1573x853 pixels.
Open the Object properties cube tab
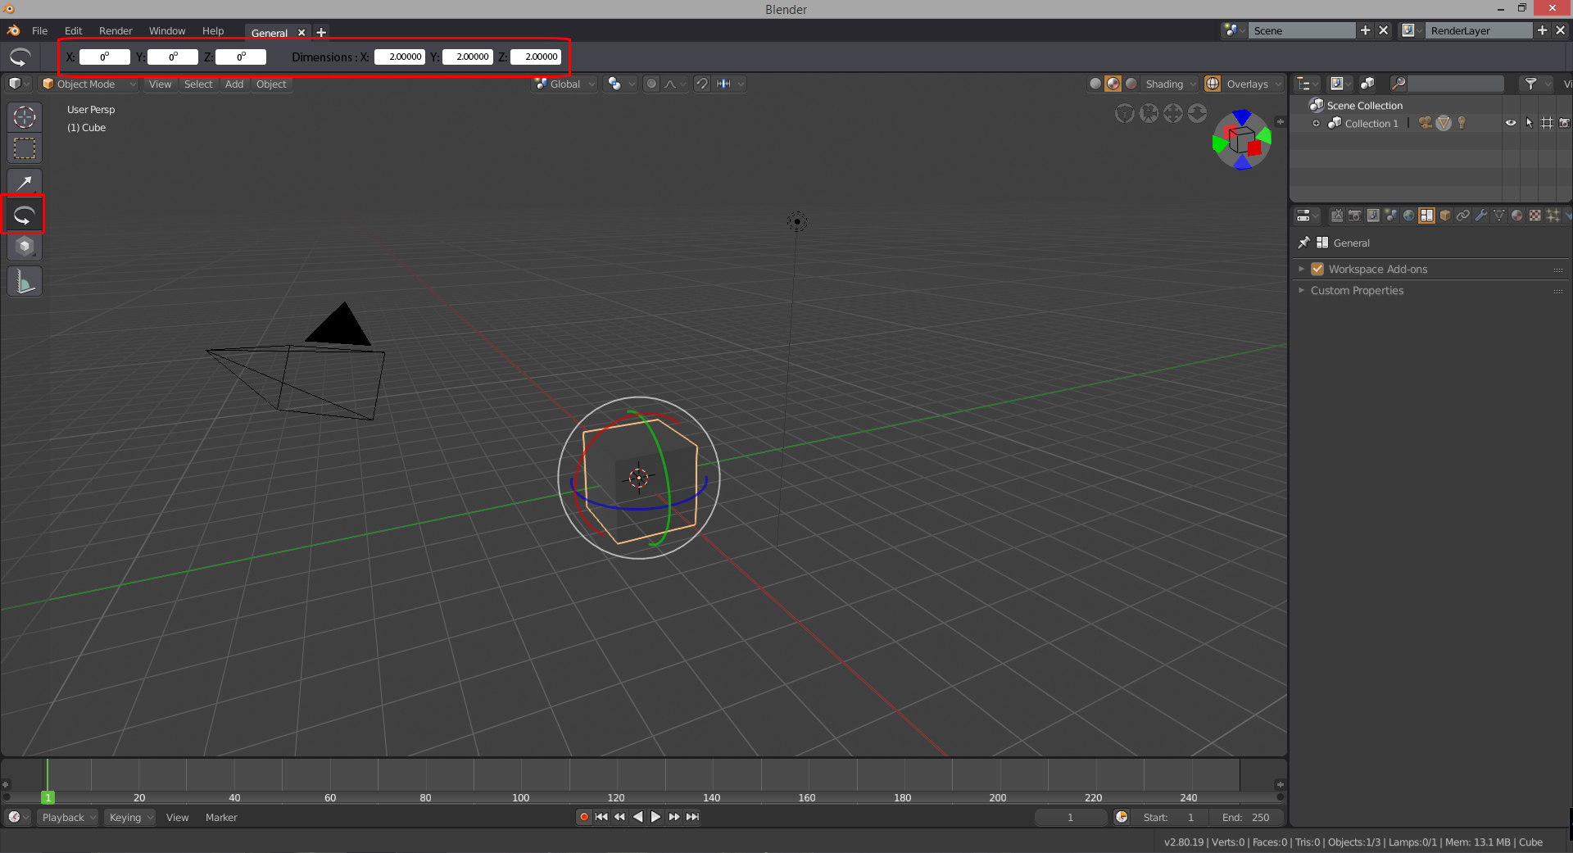click(1445, 216)
